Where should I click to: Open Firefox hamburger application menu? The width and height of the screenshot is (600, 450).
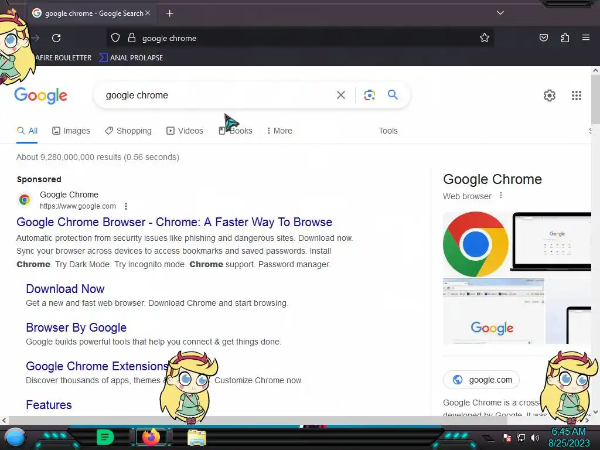[x=586, y=37]
